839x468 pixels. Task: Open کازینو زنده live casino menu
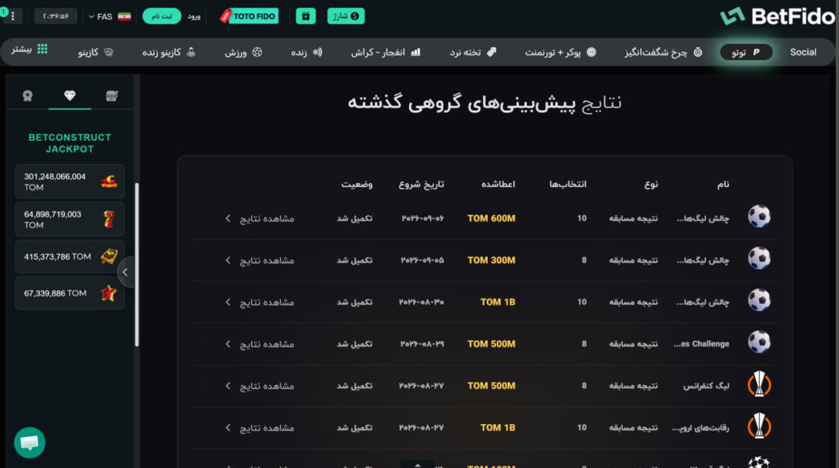[169, 52]
